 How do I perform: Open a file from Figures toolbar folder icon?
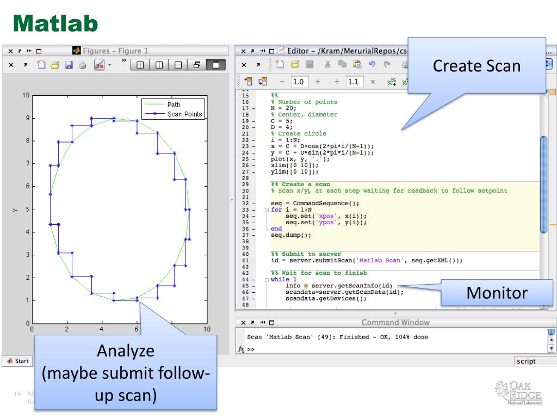tap(55, 65)
